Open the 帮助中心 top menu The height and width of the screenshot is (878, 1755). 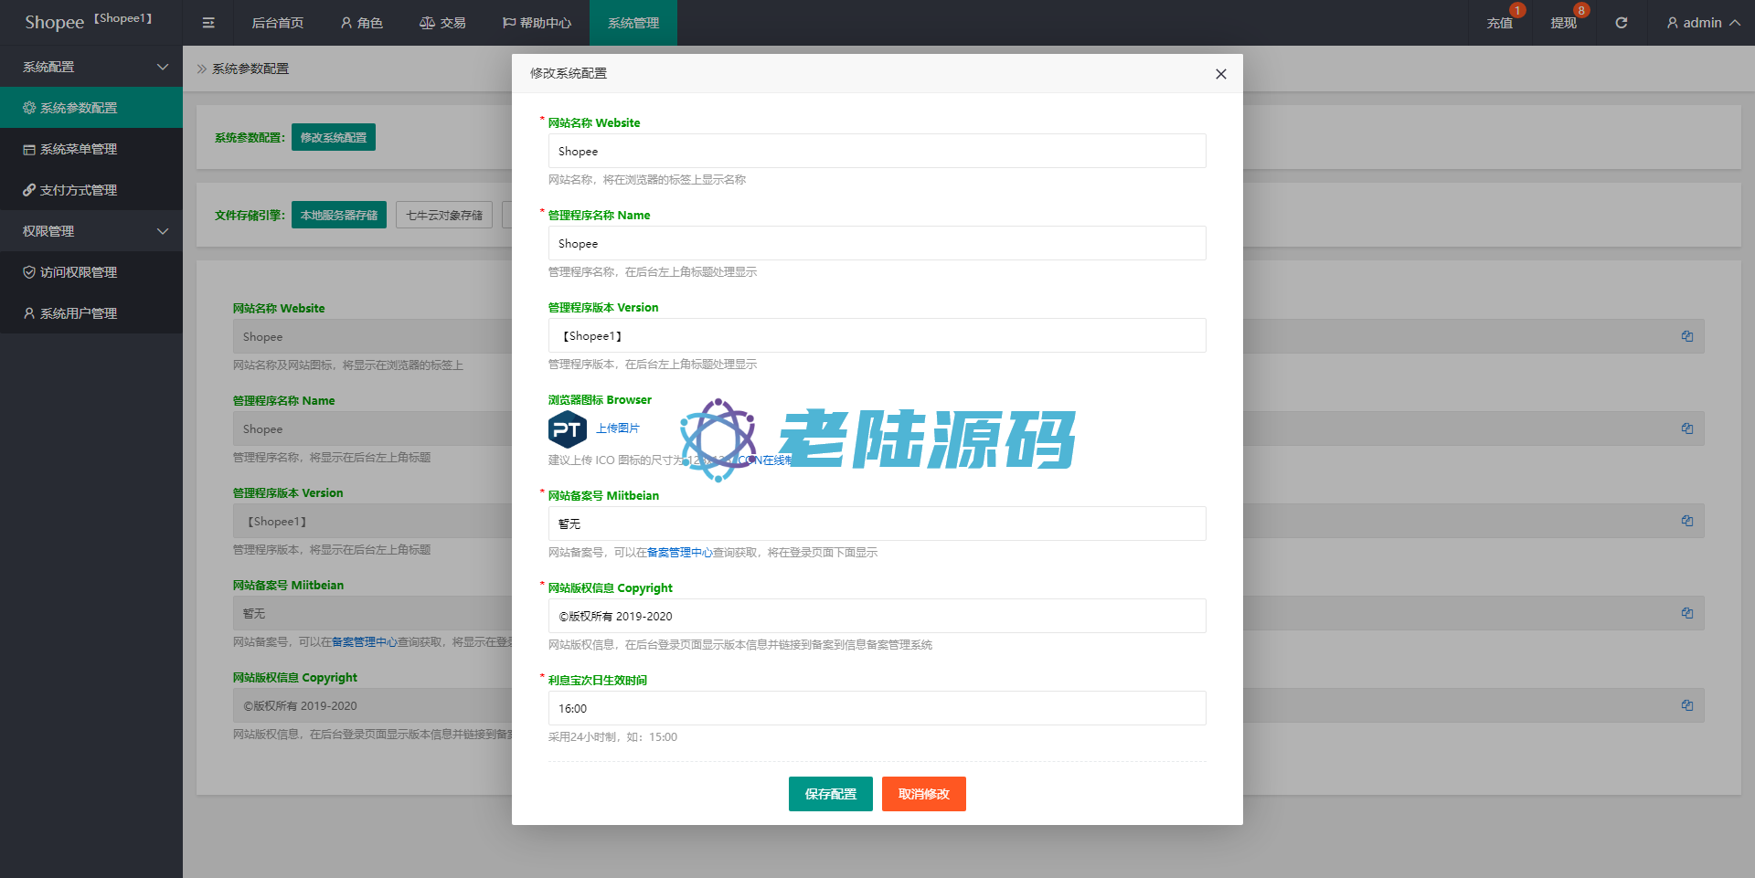click(x=537, y=23)
